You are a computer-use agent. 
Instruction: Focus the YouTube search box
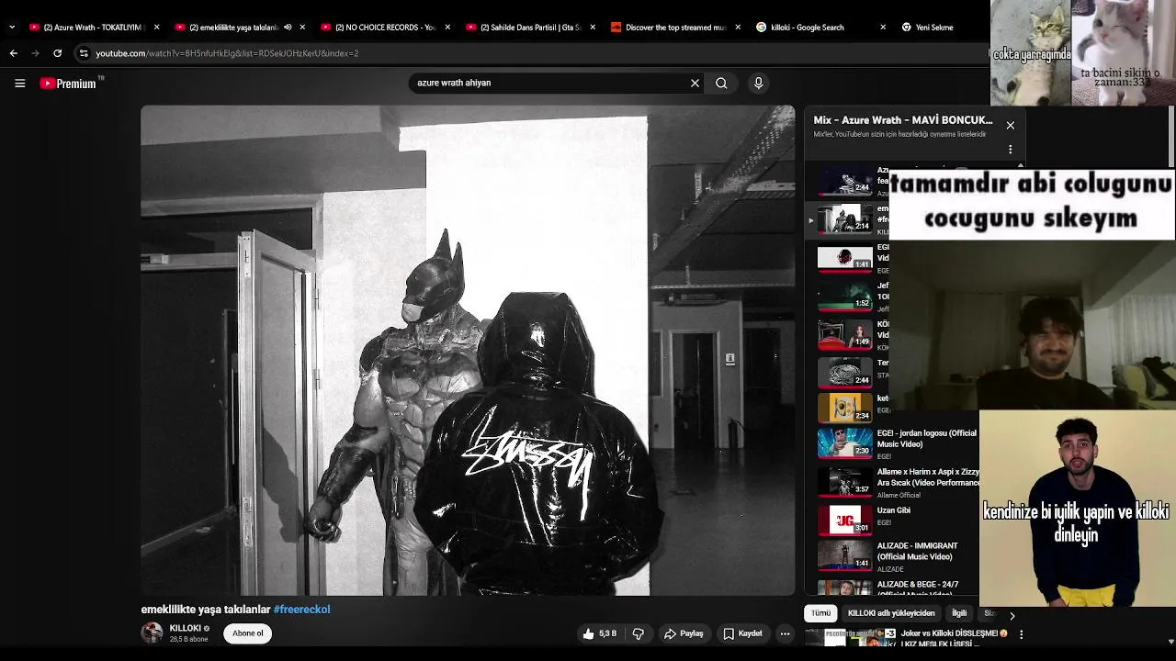coord(549,83)
